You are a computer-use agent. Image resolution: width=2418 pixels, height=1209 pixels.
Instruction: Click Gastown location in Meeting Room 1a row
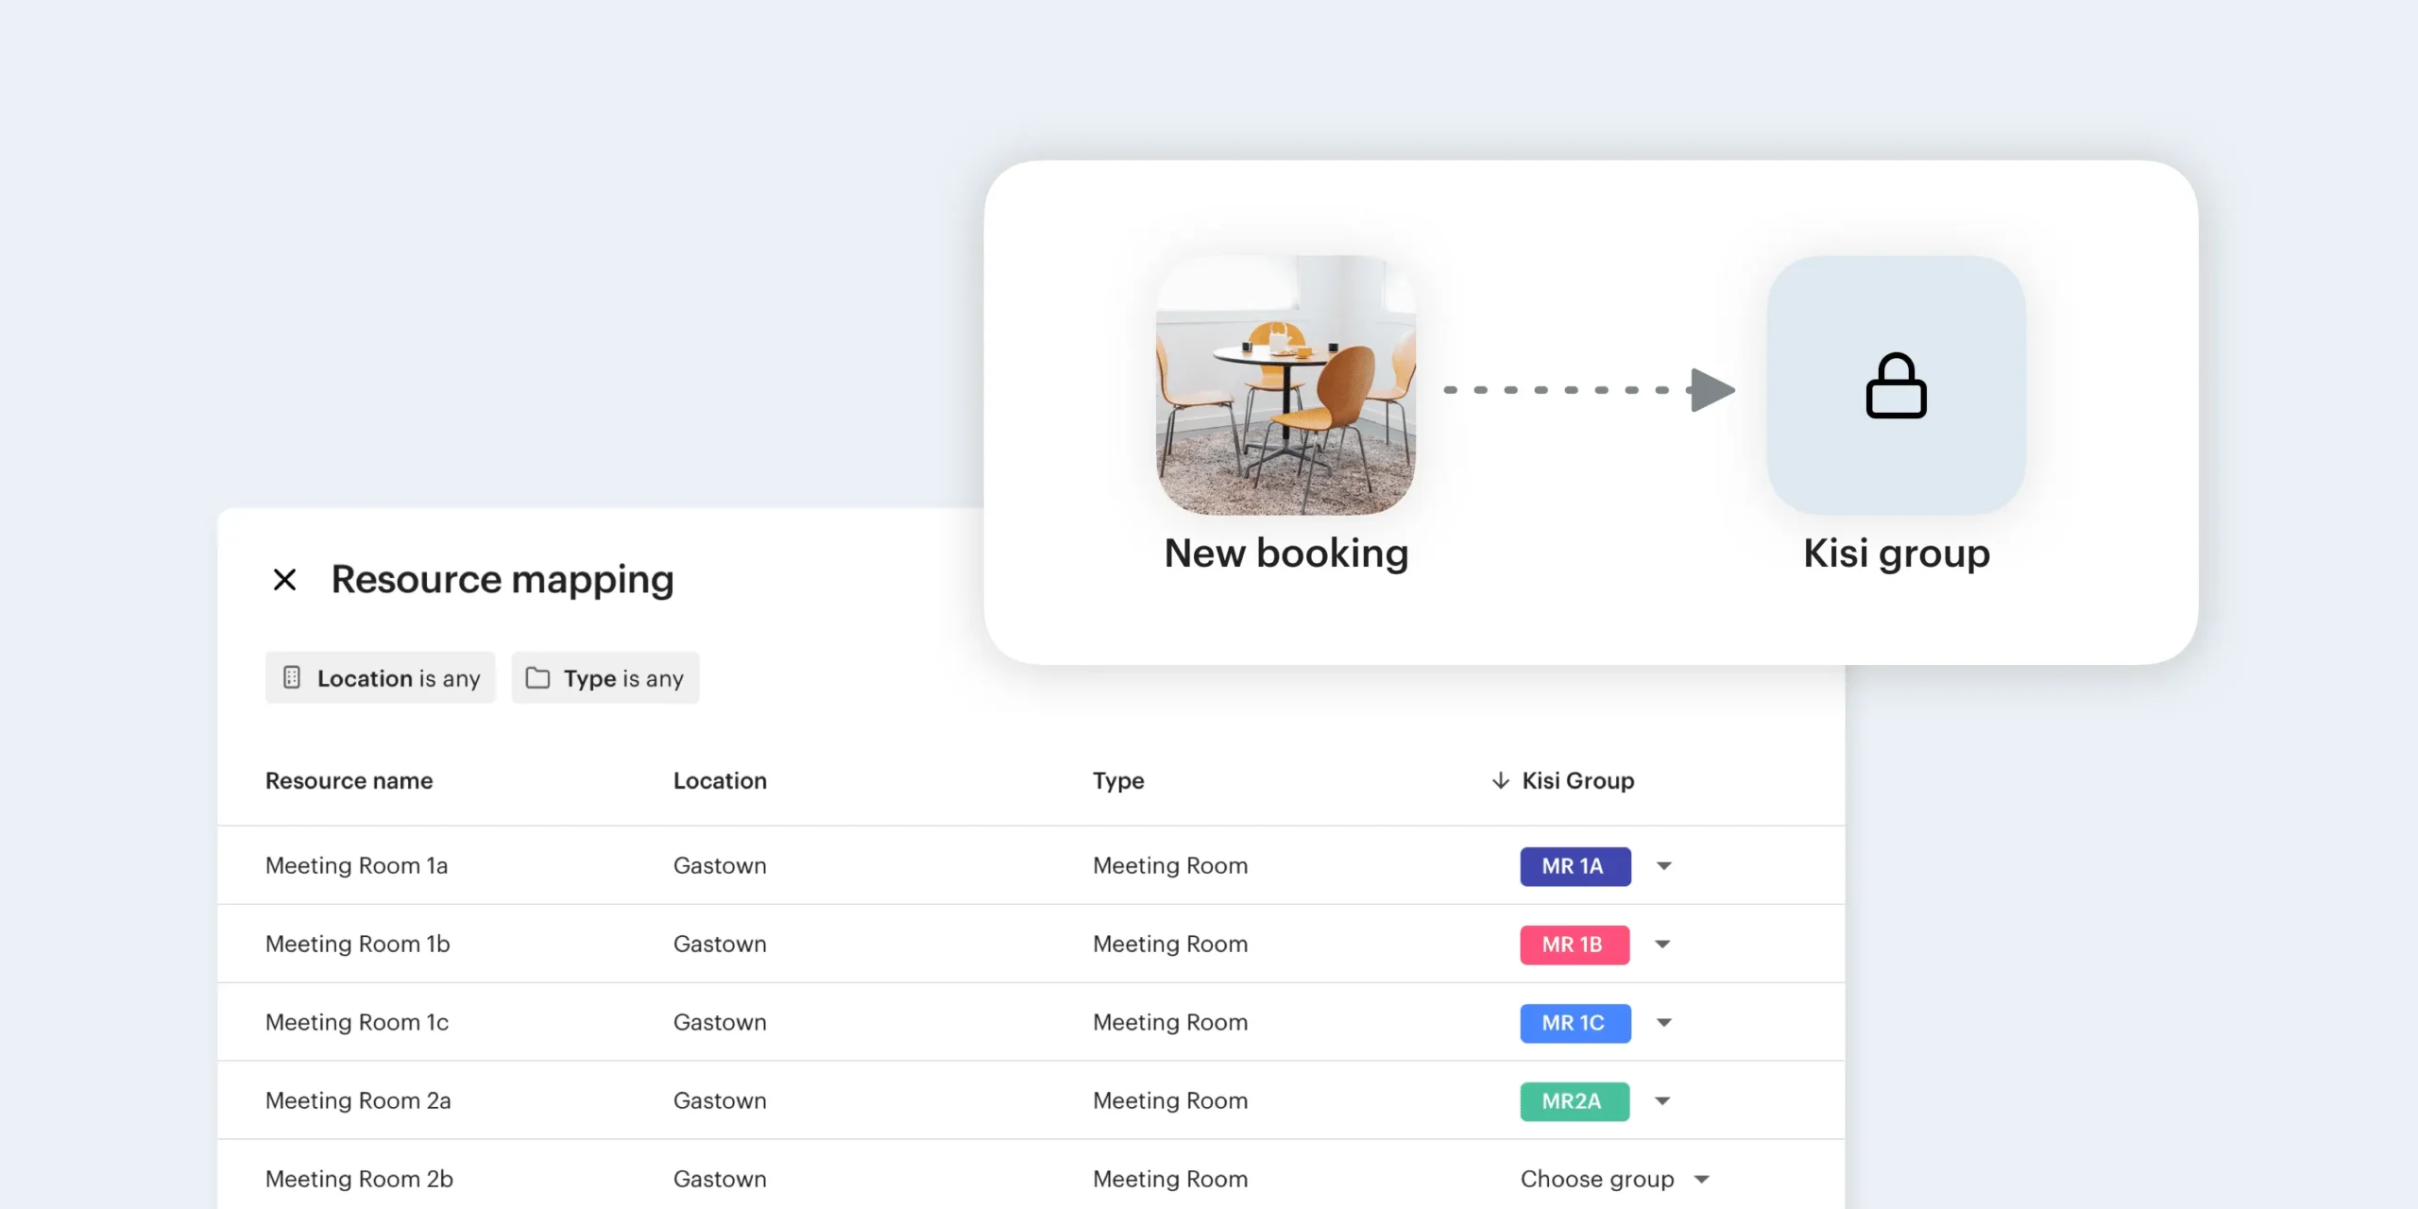[720, 865]
